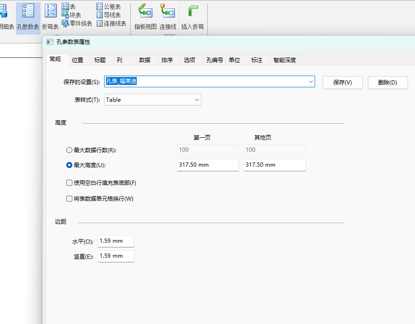Image resolution: width=415 pixels, height=324 pixels.
Task: Open the 表样式 Table dropdown
Action: pyautogui.click(x=153, y=100)
